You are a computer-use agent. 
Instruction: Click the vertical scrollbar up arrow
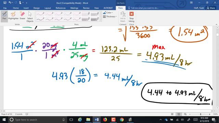coord(218,28)
